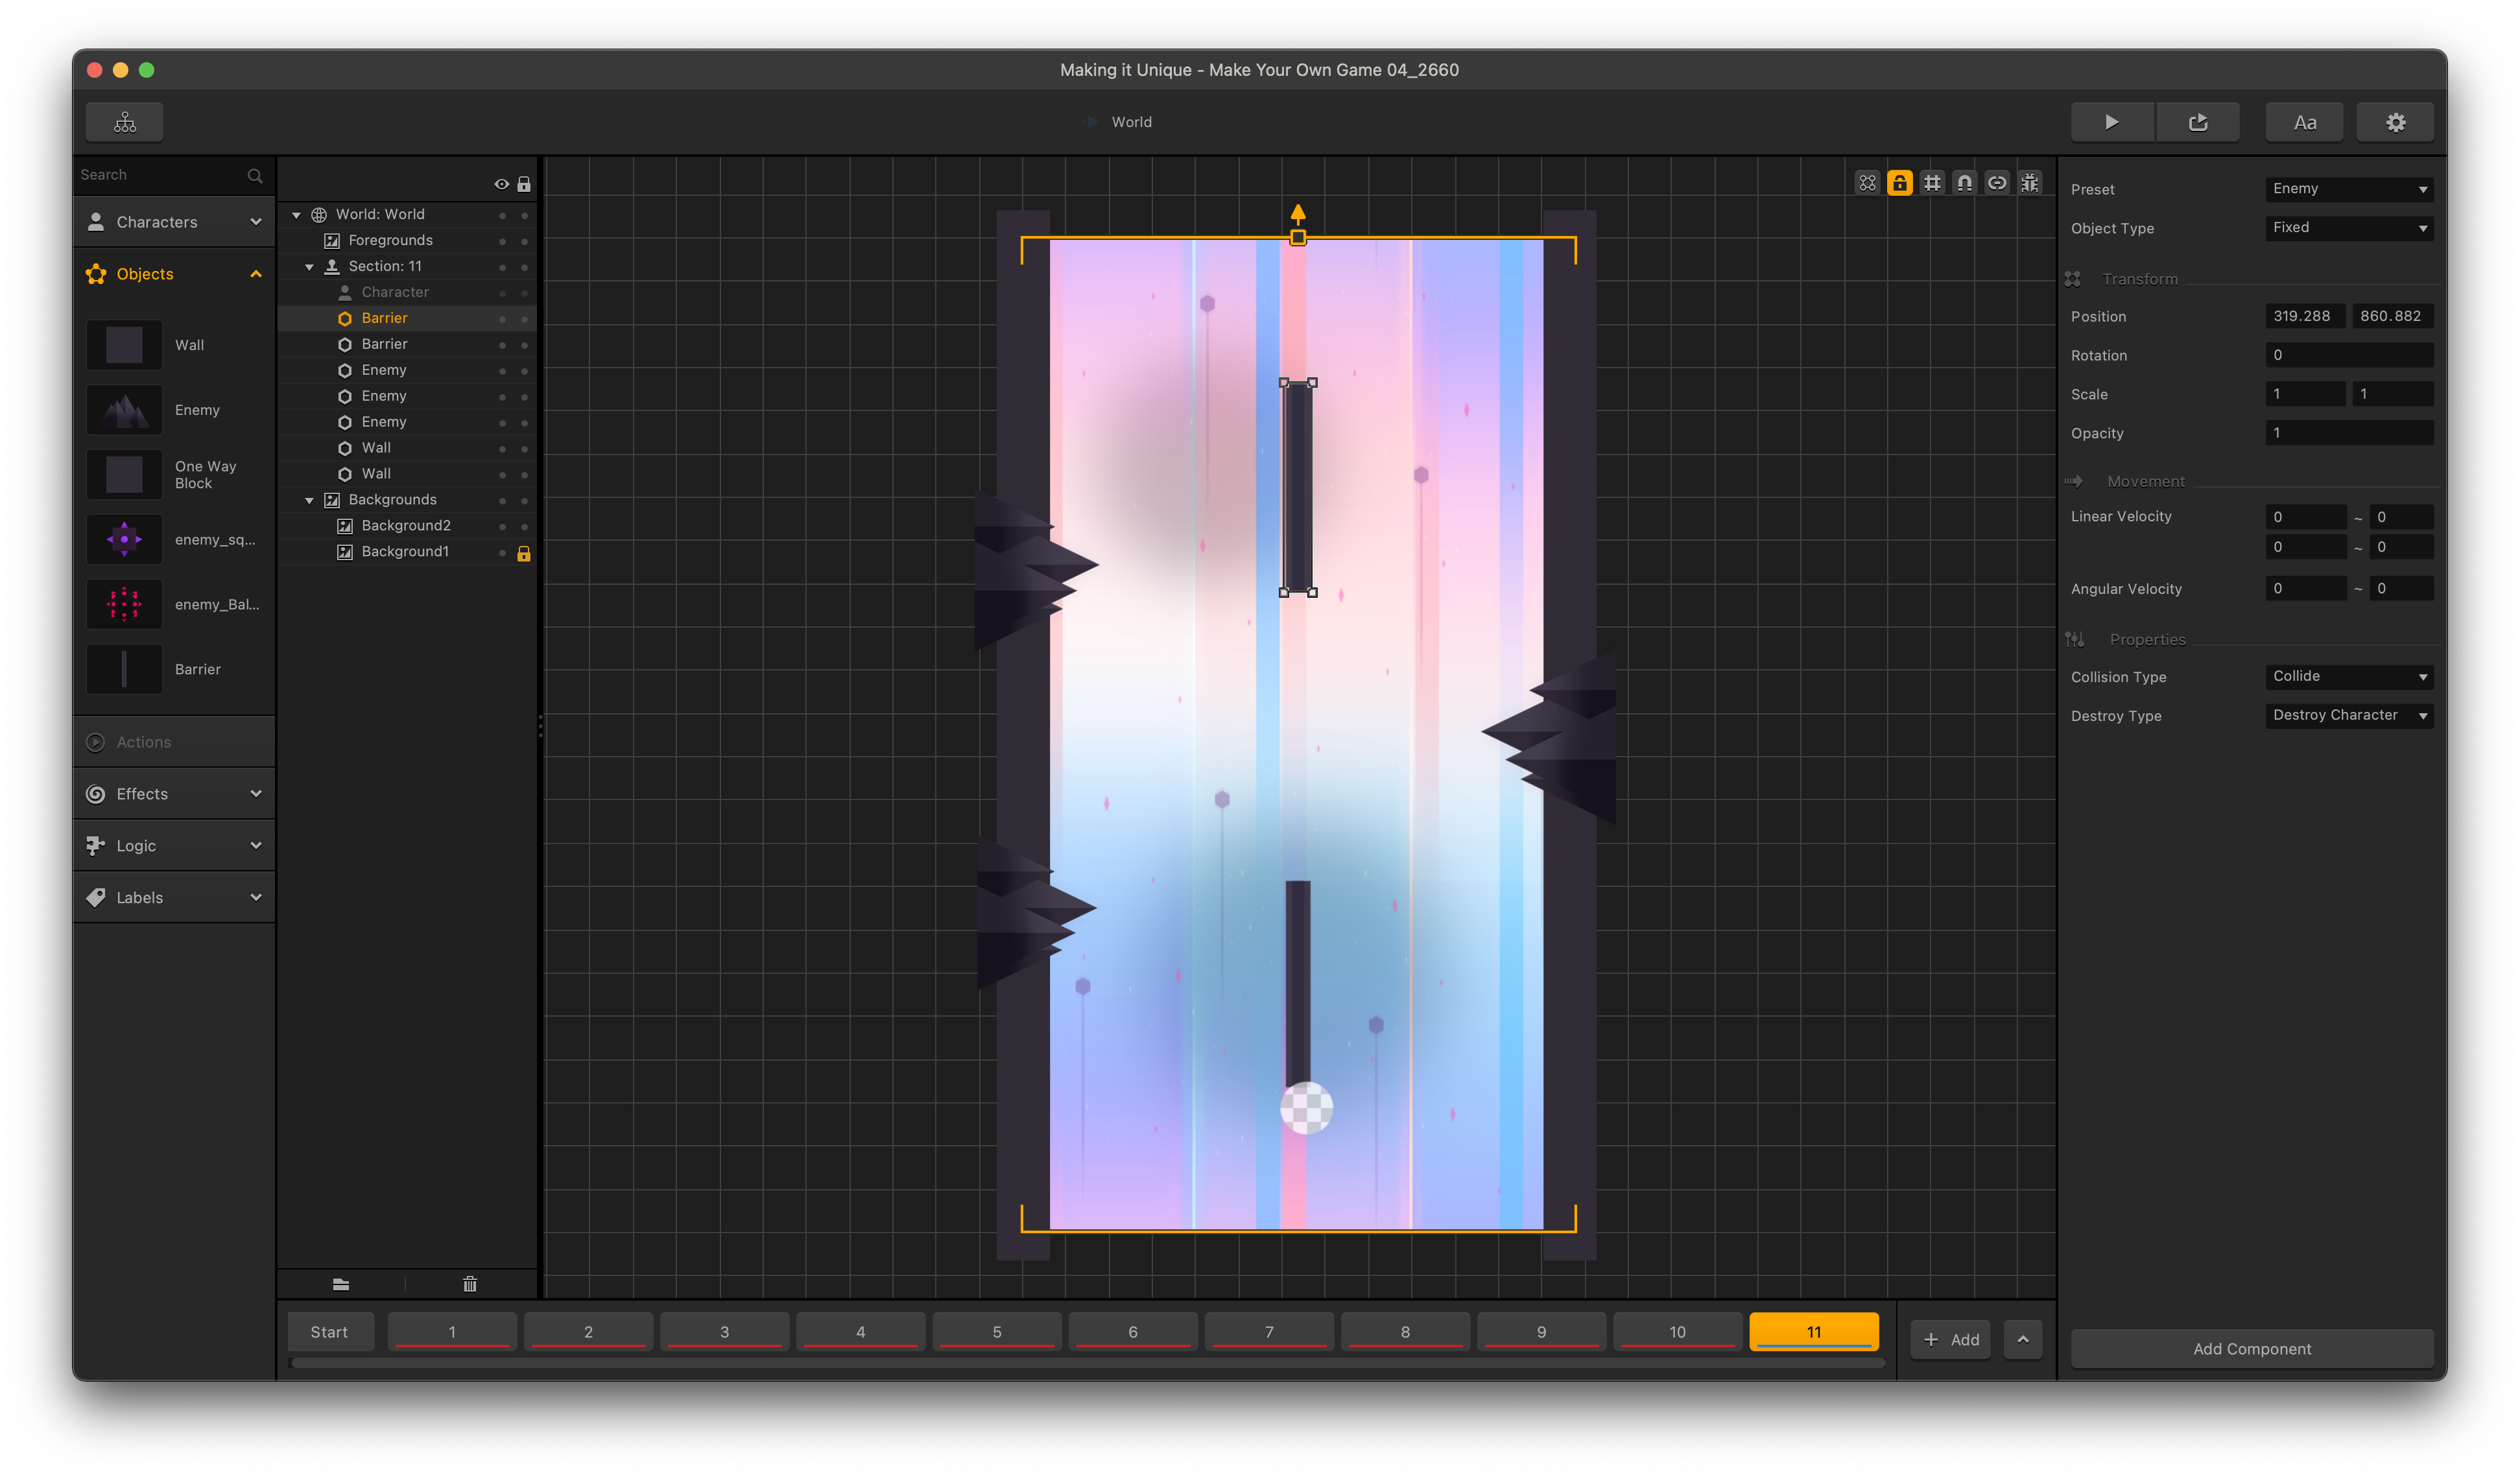Click the checkered character ball on canvas
The height and width of the screenshot is (1477, 2520).
(x=1307, y=1109)
